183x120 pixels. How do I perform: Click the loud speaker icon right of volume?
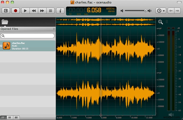[x=150, y=11]
